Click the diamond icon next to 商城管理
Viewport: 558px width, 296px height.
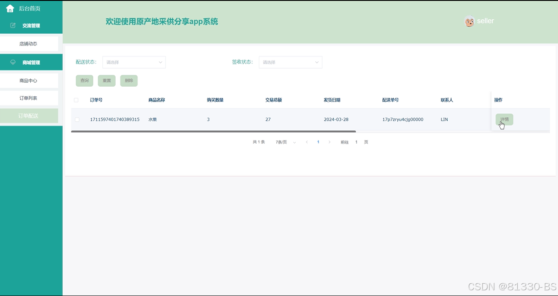click(13, 62)
